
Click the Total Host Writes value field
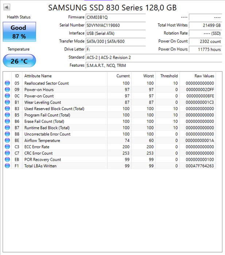click(205, 25)
